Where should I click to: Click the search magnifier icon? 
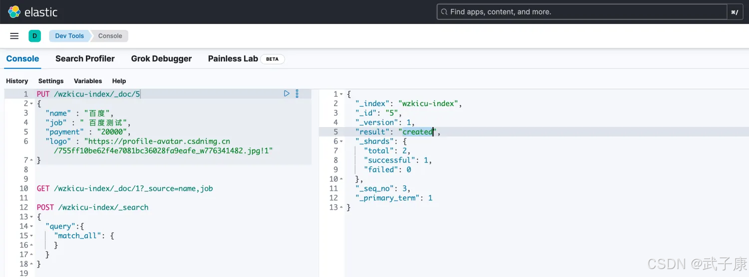(443, 12)
